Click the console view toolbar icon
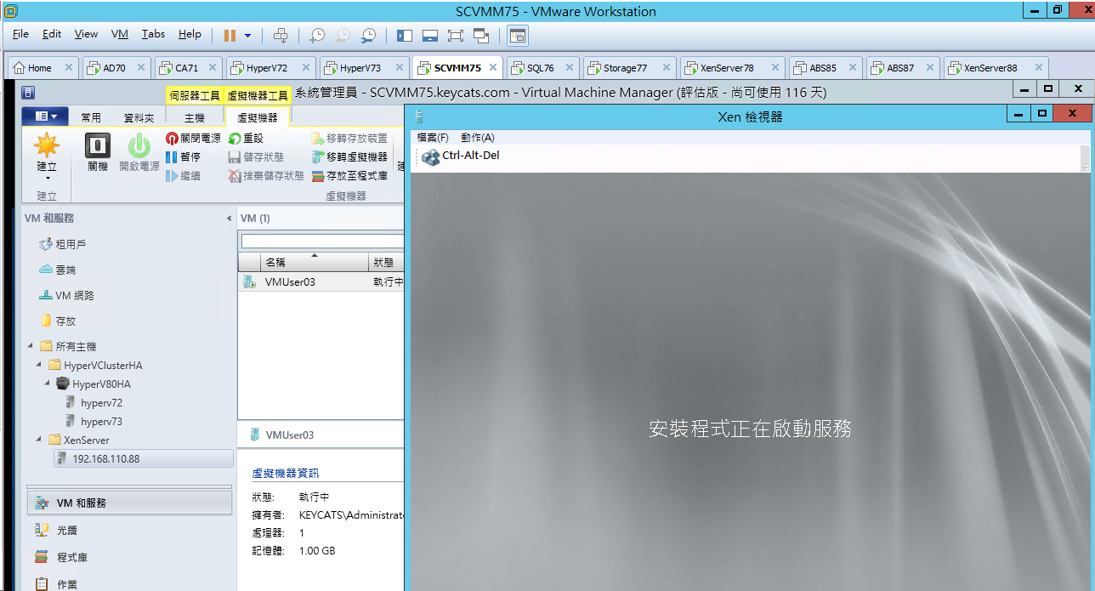The image size is (1095, 591). tap(517, 35)
